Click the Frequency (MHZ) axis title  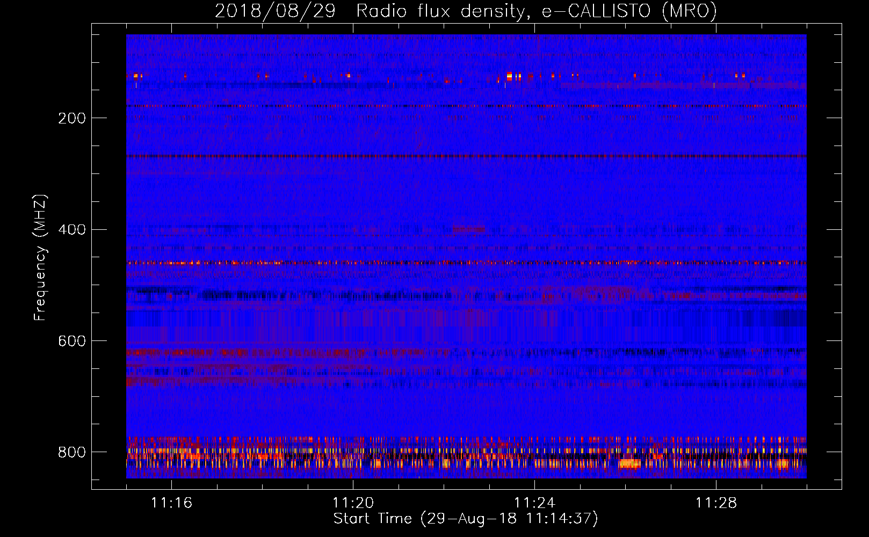point(40,257)
